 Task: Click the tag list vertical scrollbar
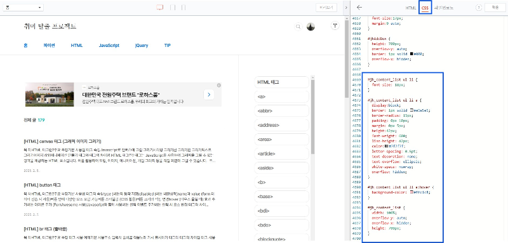click(312, 117)
